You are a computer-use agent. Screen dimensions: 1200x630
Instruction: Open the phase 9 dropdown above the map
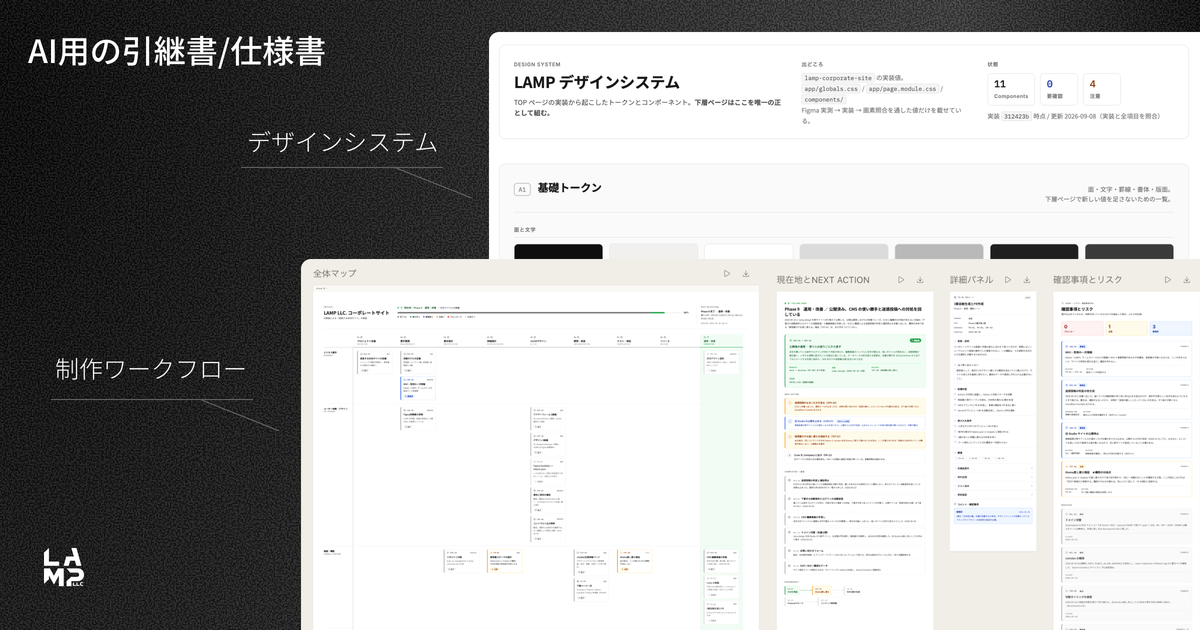pyautogui.click(x=320, y=288)
